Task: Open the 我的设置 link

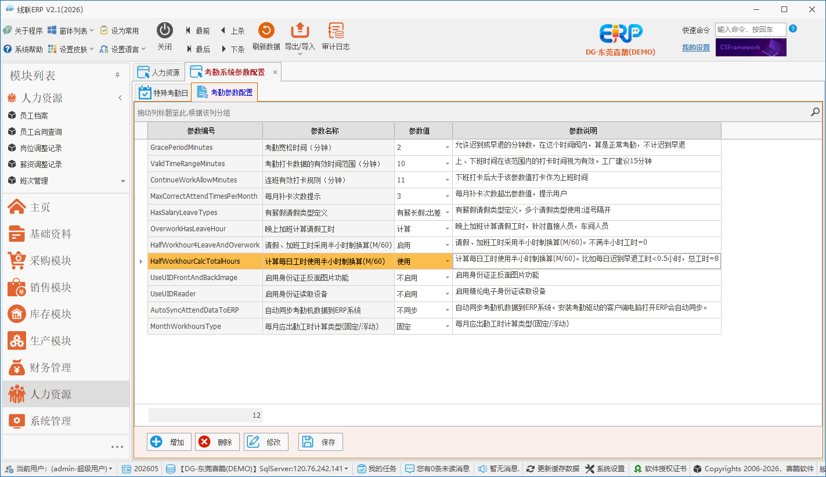Action: 696,48
